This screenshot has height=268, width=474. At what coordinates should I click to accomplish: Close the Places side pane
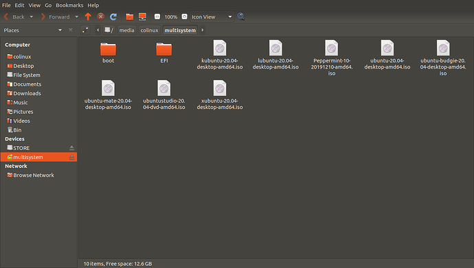pos(71,30)
